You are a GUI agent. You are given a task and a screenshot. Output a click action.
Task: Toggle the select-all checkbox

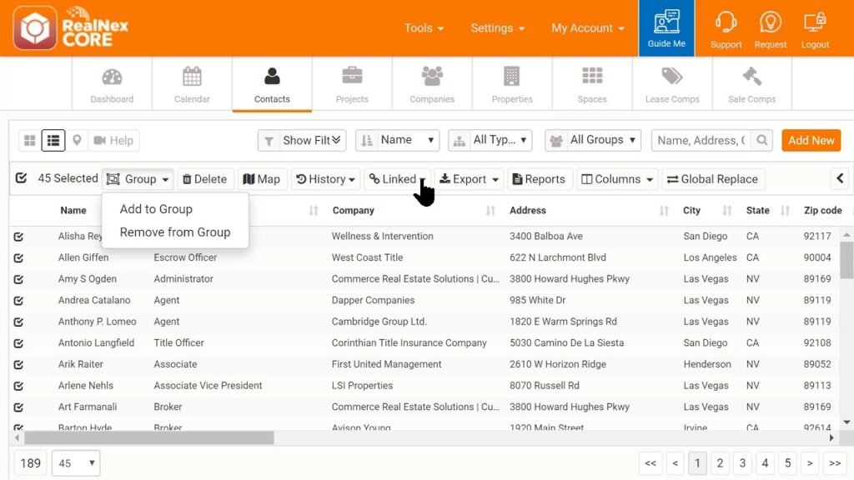21,178
